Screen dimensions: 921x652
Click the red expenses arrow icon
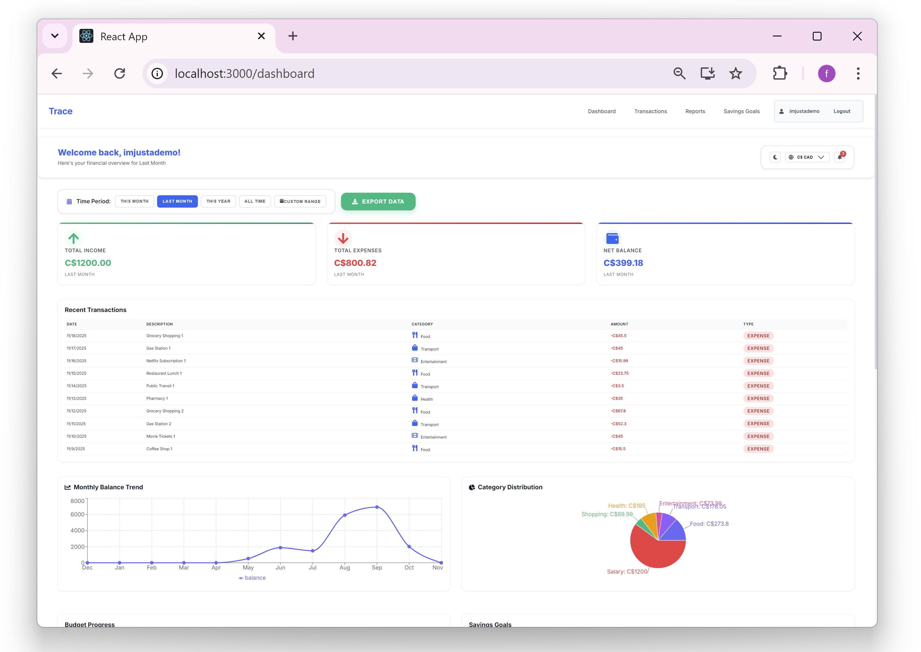click(342, 238)
